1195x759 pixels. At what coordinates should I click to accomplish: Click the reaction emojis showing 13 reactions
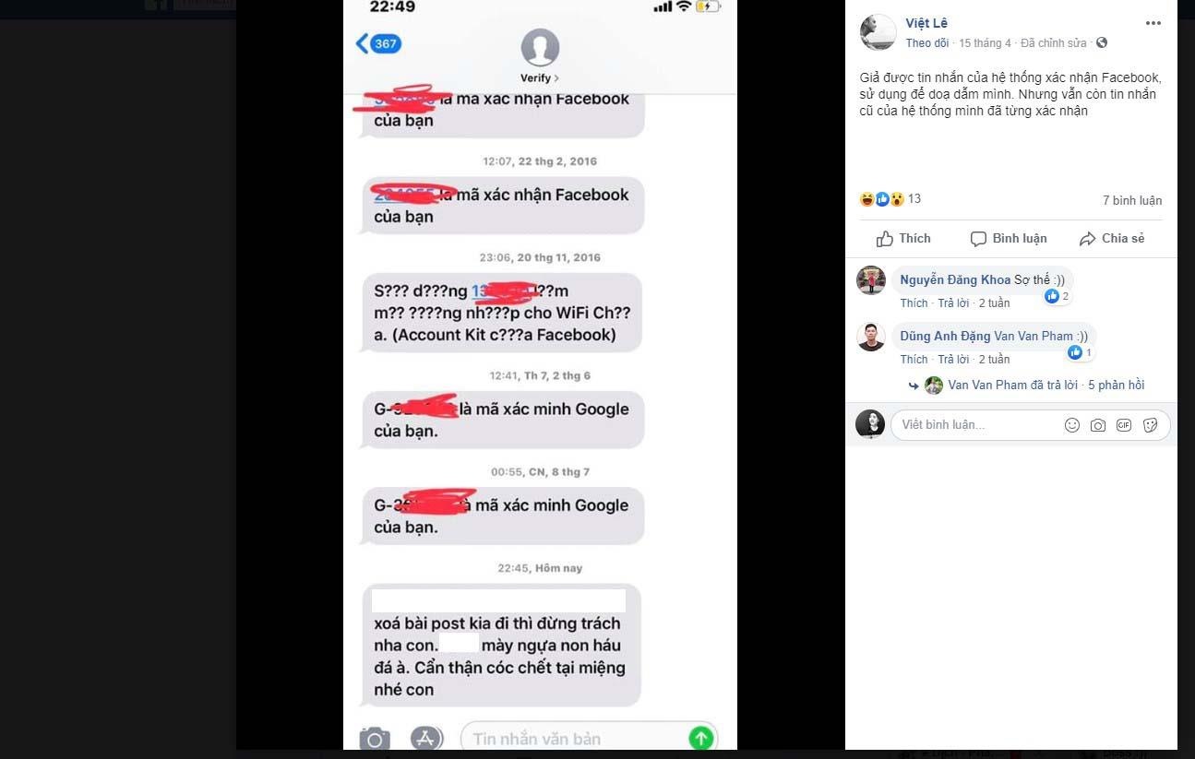pyautogui.click(x=882, y=199)
